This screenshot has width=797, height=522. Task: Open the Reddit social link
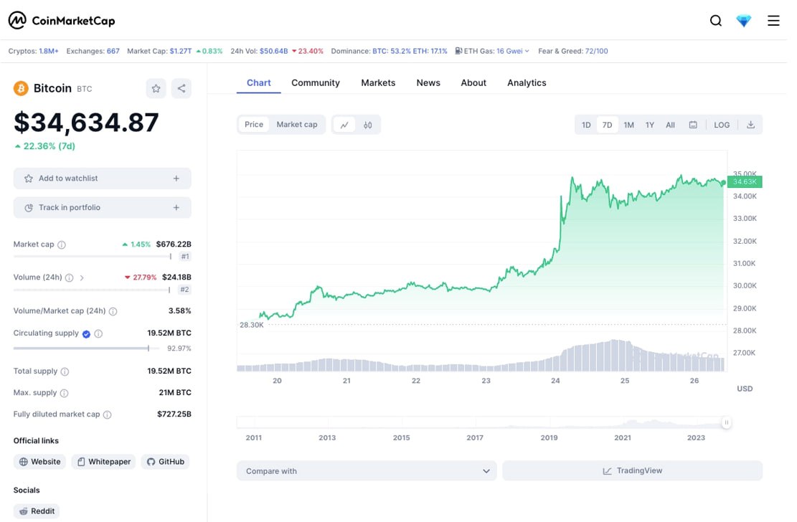[x=37, y=511]
